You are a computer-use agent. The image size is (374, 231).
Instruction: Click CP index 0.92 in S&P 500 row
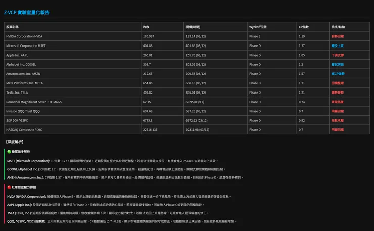click(x=302, y=120)
